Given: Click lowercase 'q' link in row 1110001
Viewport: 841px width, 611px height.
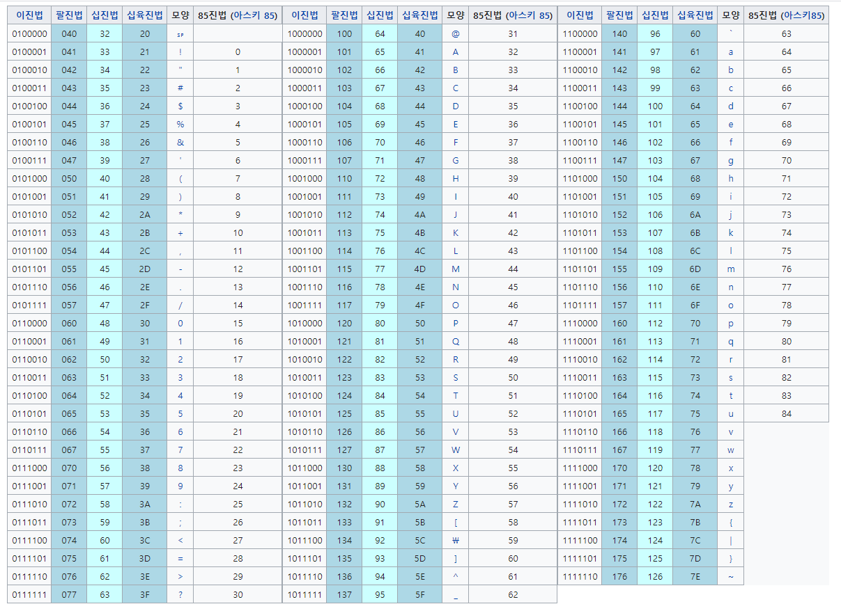Looking at the screenshot, I should tap(731, 341).
